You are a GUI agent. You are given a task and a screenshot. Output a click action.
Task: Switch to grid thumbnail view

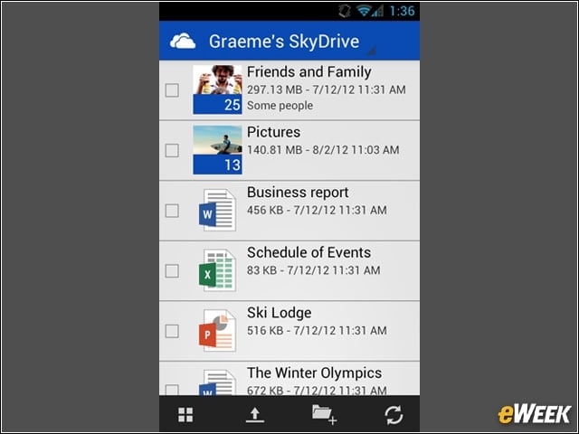tap(185, 415)
